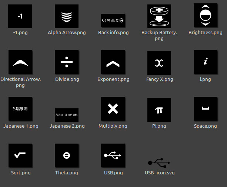Click the Pi.png filename label

159,126
